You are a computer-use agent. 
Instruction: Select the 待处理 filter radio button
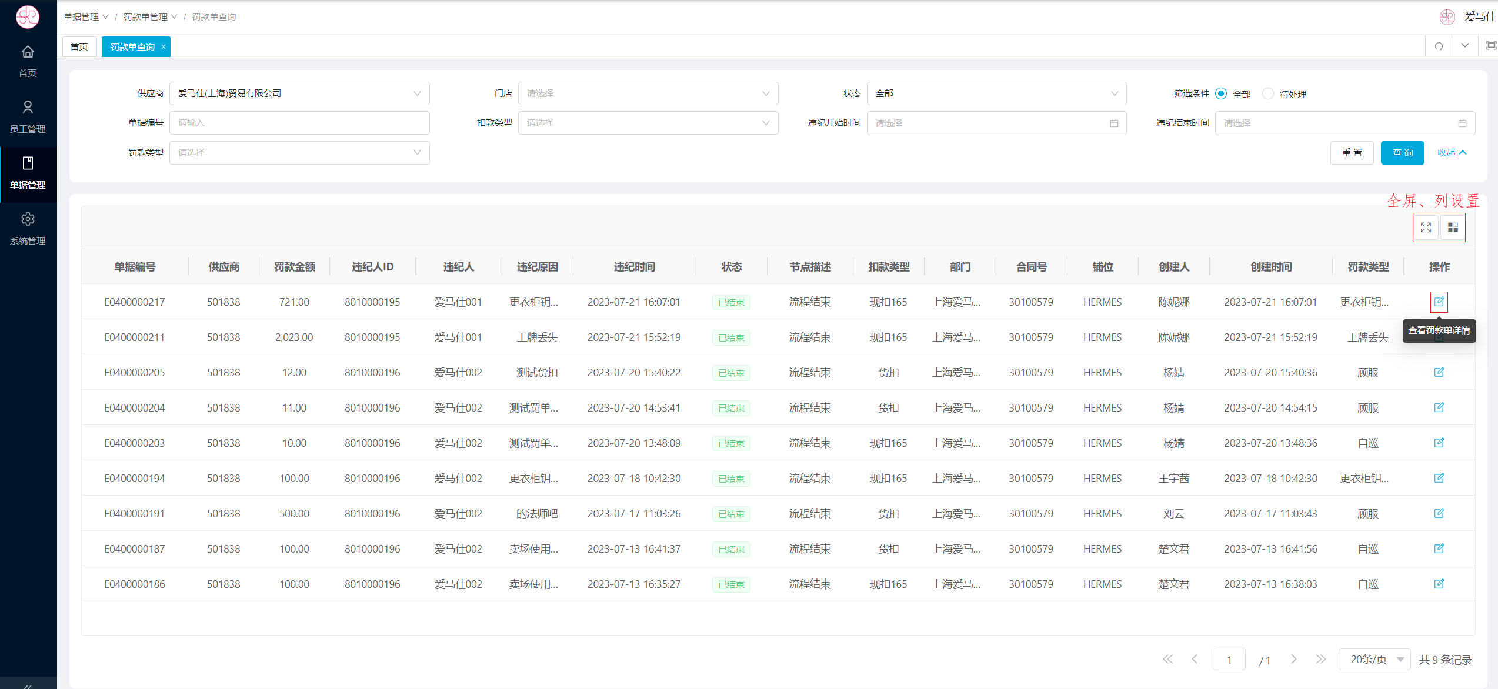tap(1268, 94)
